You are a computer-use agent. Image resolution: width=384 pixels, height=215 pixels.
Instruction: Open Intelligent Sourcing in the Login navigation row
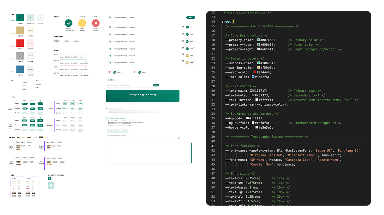pos(121,17)
